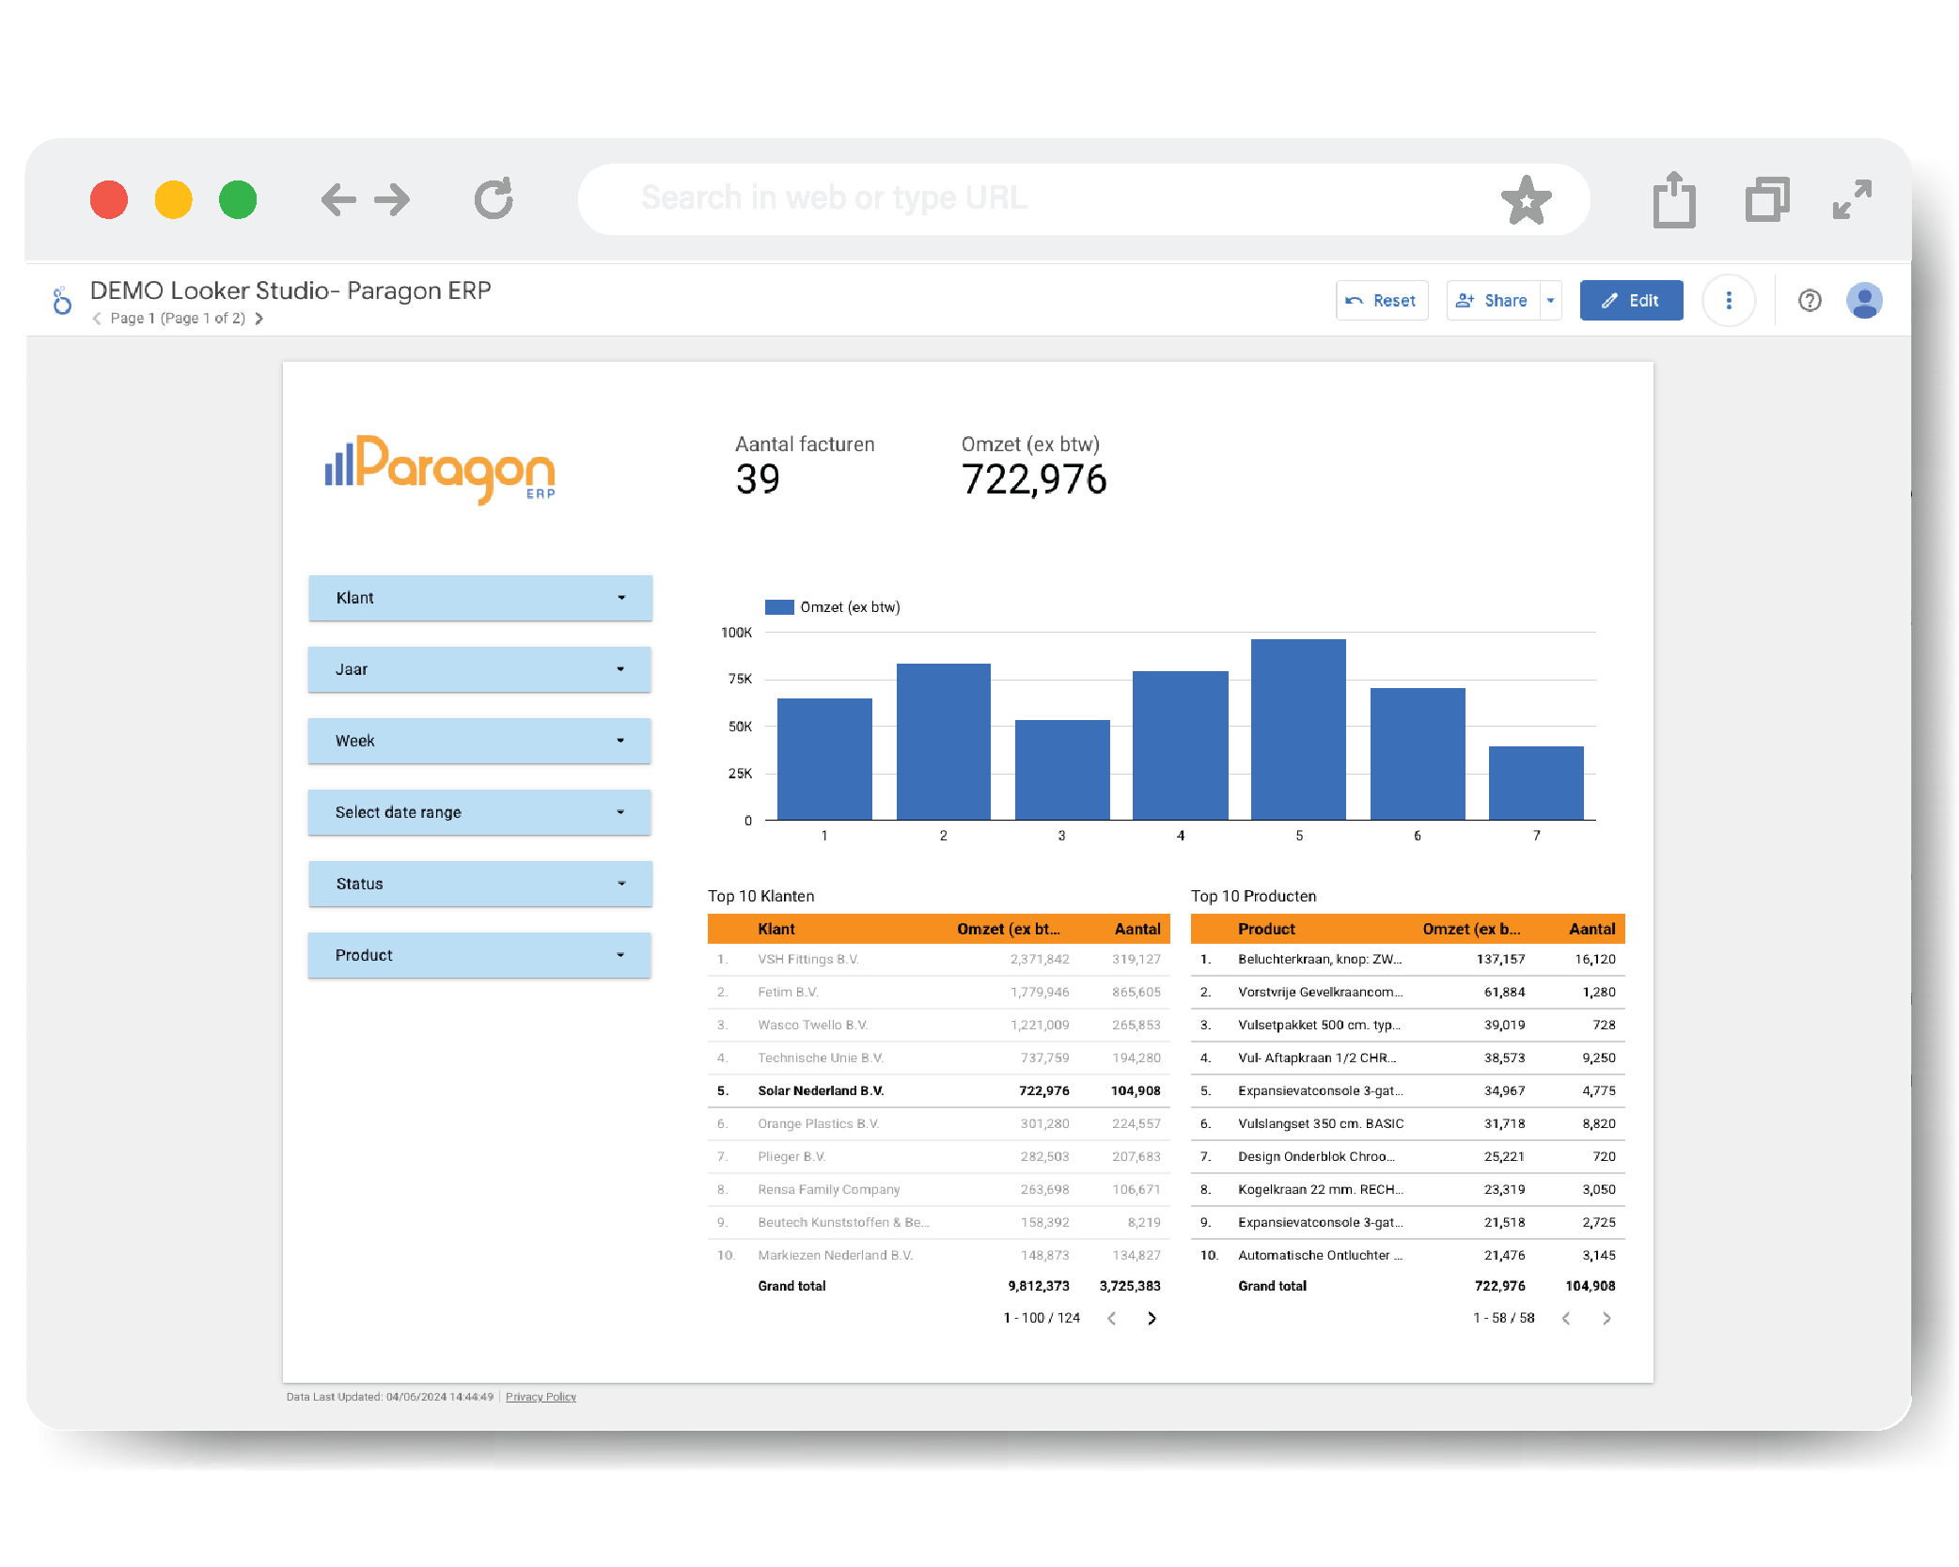Click the Paragon ERP logo
The width and height of the screenshot is (1959, 1567).
[x=440, y=469]
